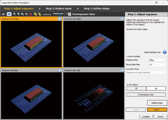
Task: Maximize the Exposure time 120µs image
Action: point(122,19)
